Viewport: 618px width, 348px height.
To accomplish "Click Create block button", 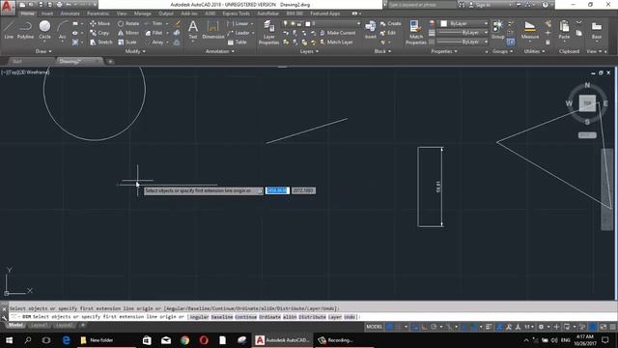I will 391,23.
